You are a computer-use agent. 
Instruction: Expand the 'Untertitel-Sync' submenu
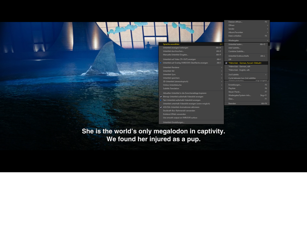[x=191, y=74]
